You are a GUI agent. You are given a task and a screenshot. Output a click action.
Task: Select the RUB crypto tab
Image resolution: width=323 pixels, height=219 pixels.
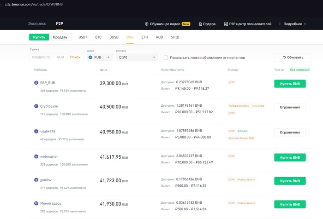160,37
